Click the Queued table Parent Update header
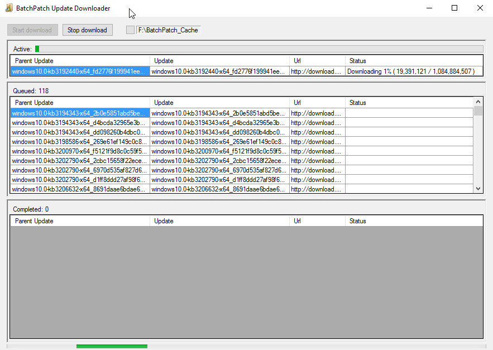This screenshot has height=350, width=493. pos(80,103)
